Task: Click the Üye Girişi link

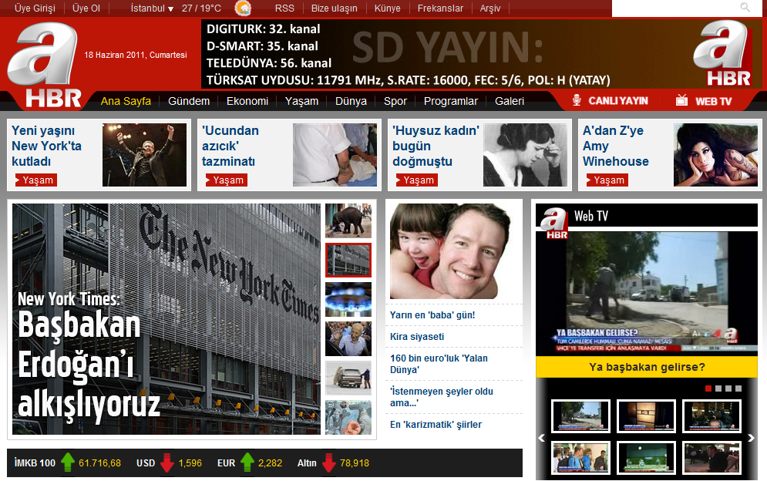Action: (35, 8)
